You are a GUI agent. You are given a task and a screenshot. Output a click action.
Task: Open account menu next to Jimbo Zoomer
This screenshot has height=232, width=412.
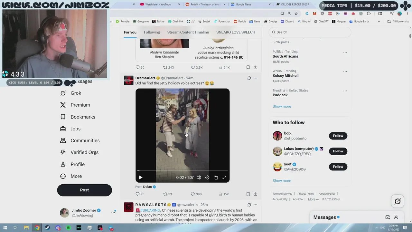[x=113, y=212]
